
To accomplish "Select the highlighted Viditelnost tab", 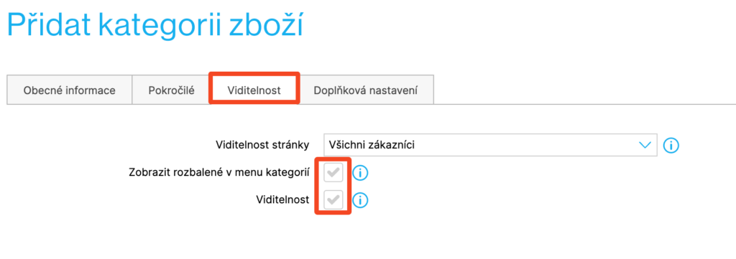I will [254, 90].
